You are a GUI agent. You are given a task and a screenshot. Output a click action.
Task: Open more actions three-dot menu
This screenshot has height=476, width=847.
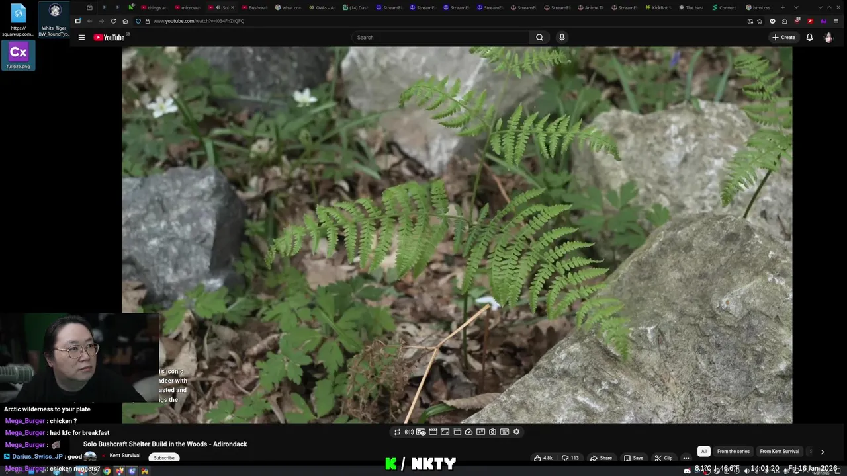pos(686,458)
